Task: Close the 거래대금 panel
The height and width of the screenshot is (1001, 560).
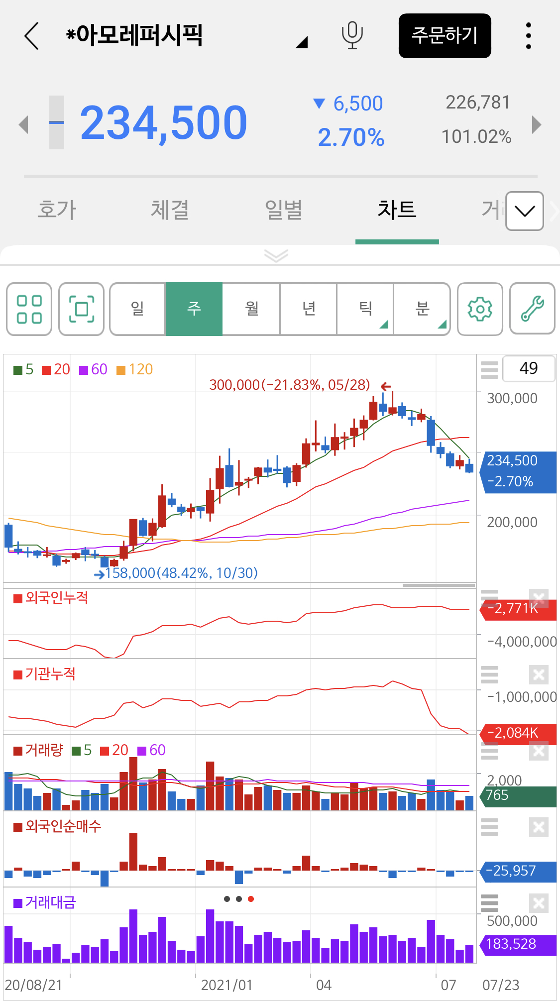Action: click(x=539, y=903)
